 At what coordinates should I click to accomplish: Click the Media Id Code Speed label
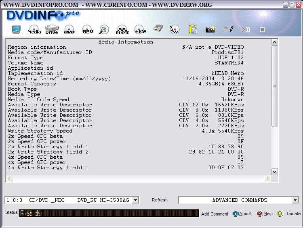[x=38, y=99]
